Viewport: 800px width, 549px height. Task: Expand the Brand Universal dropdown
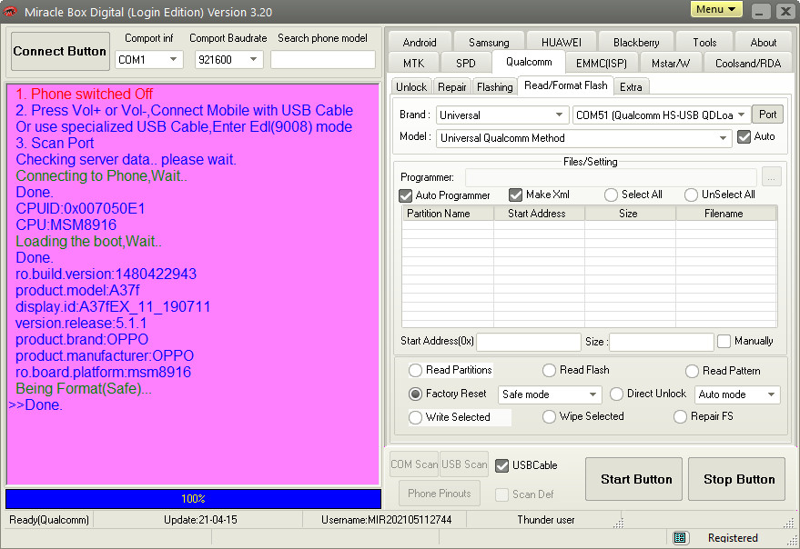tap(502, 115)
